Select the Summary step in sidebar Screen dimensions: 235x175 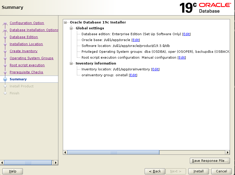[18, 79]
